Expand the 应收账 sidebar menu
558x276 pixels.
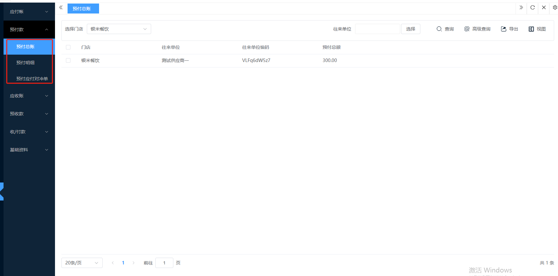(29, 96)
